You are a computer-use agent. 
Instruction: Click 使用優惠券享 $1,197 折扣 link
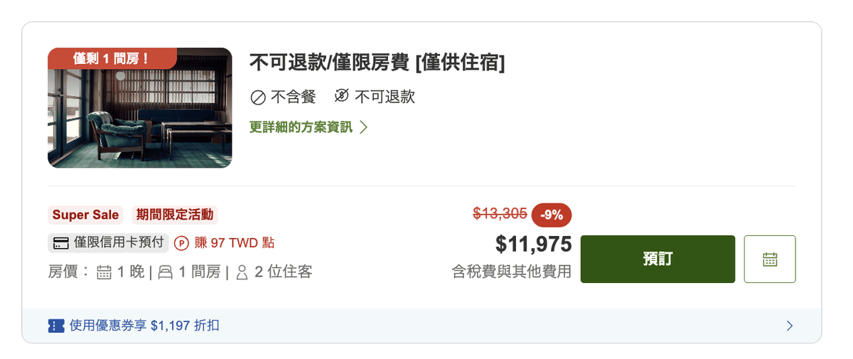(x=144, y=326)
